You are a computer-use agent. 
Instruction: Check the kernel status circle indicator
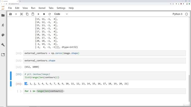tap(187, 14)
